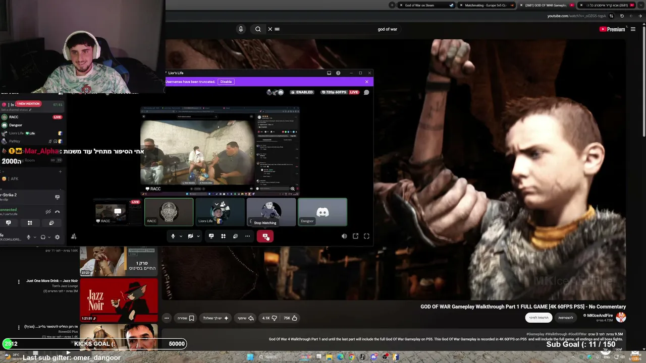The image size is (646, 363).
Task: Open Discord help icon in title bar
Action: pyautogui.click(x=338, y=73)
